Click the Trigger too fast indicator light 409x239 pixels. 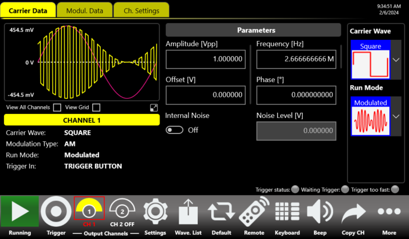(x=395, y=189)
